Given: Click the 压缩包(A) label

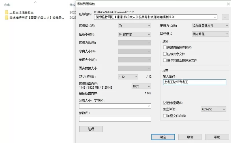Looking at the screenshot, I should pyautogui.click(x=85, y=14).
